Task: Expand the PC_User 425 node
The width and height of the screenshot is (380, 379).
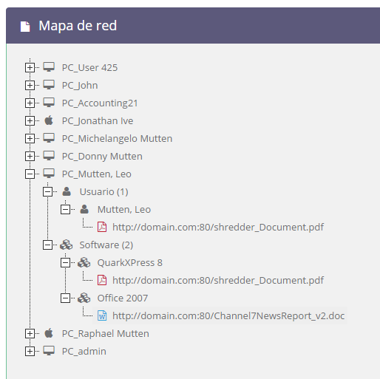Action: [x=30, y=67]
